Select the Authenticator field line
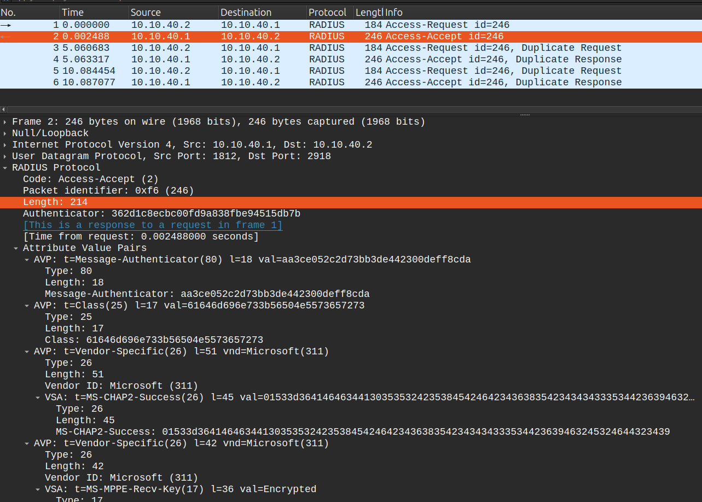Screen dimensions: 702x502 tap(161, 214)
